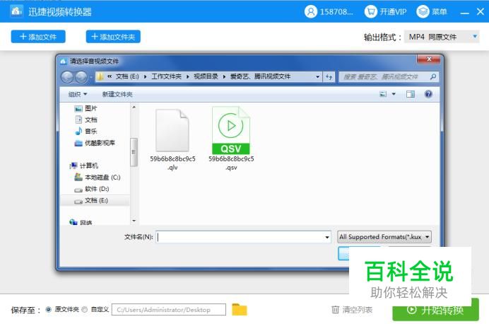Expand the address bar dropdown arrow
Screen dimensions: 489x324
(317, 77)
